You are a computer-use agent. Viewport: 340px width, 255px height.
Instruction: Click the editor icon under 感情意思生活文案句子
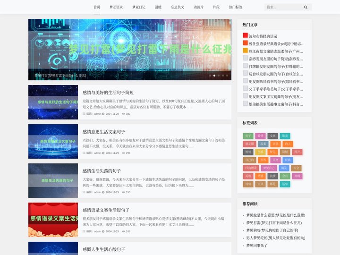[x=84, y=153]
